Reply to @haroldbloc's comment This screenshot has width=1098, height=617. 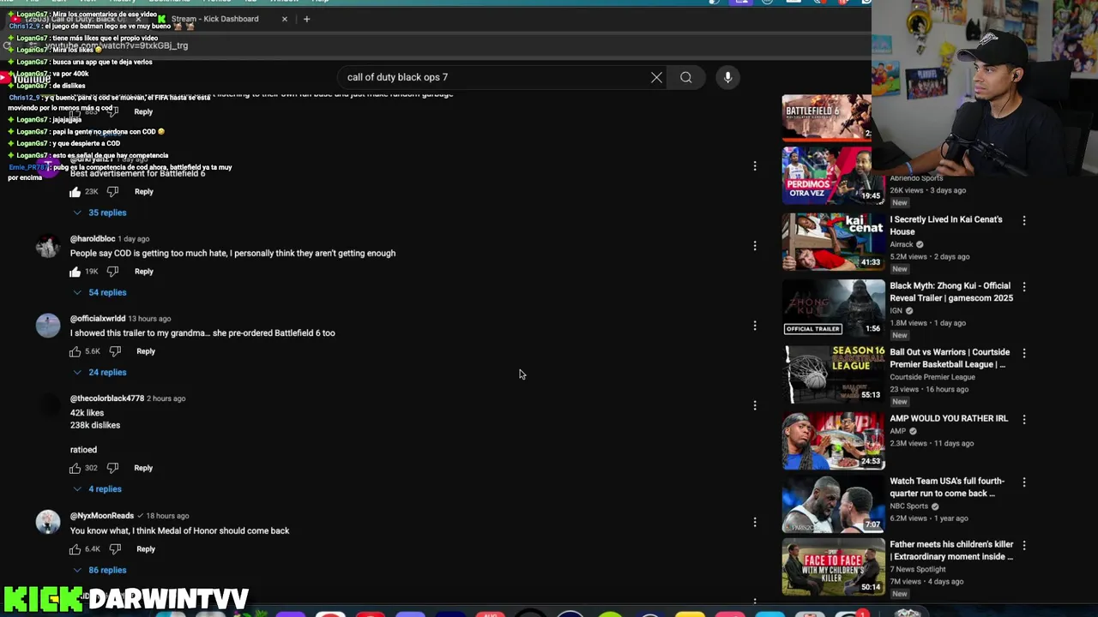tap(143, 272)
